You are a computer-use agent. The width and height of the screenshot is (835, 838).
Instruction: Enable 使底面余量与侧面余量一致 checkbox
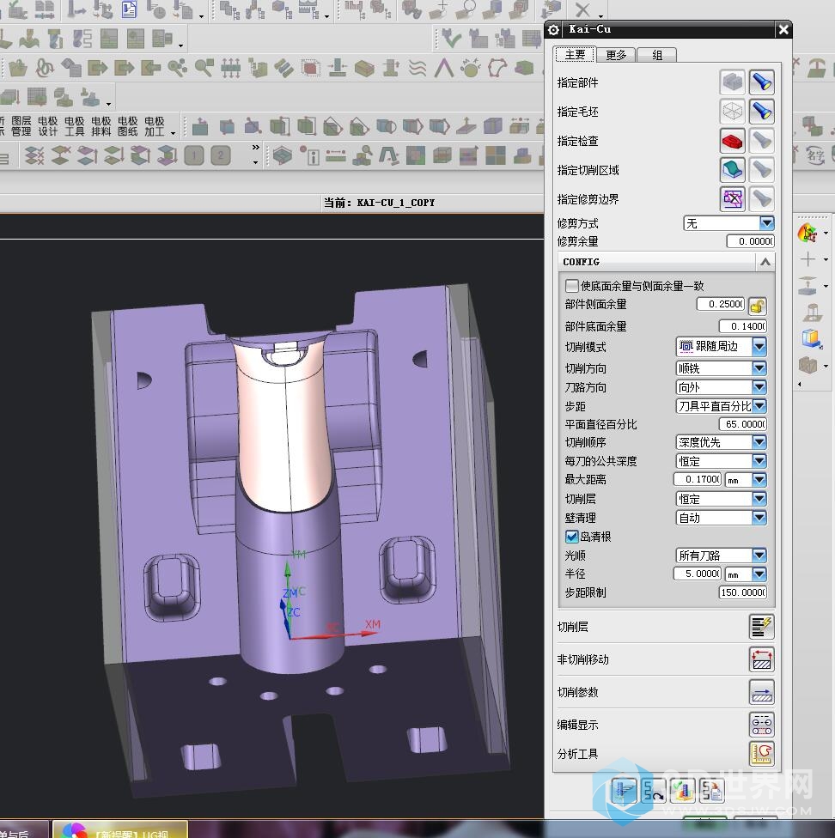571,286
